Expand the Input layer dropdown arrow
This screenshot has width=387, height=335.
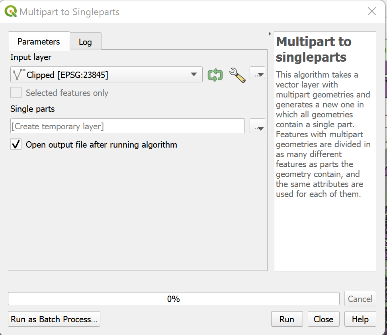pyautogui.click(x=194, y=74)
